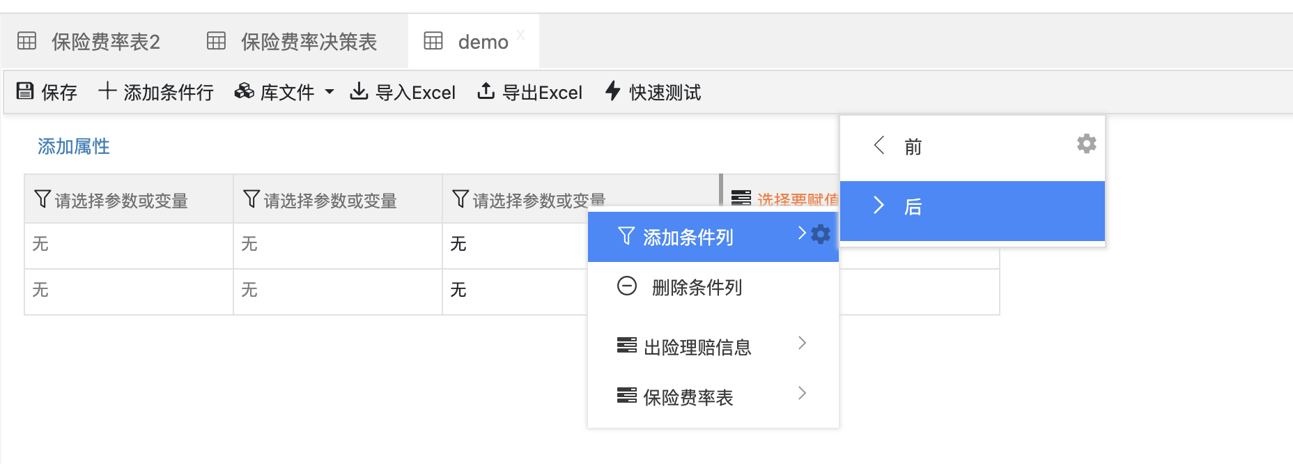This screenshot has height=464, width=1293.
Task: Click the 快速测试 lightning bolt icon
Action: [612, 91]
